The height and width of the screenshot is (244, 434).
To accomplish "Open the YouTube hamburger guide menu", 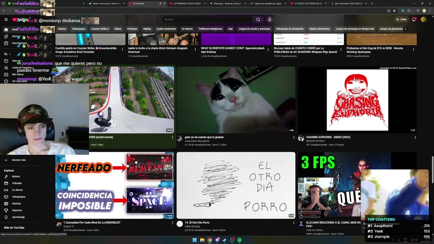I will 6,20.
